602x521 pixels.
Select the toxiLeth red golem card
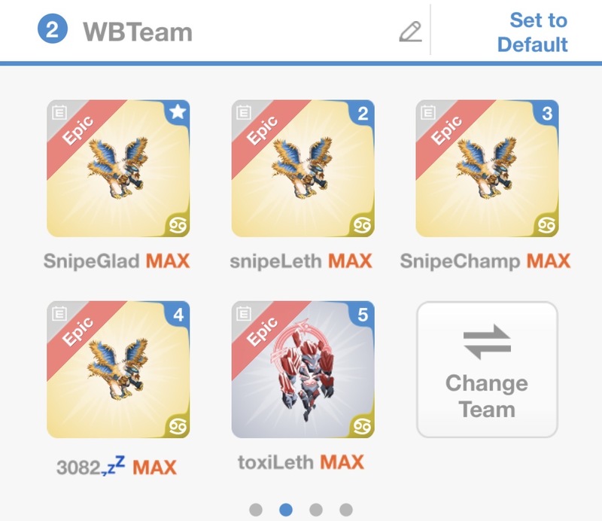click(x=303, y=370)
